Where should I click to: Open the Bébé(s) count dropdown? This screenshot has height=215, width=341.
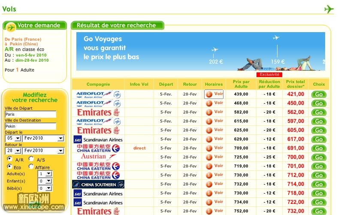[45, 188]
